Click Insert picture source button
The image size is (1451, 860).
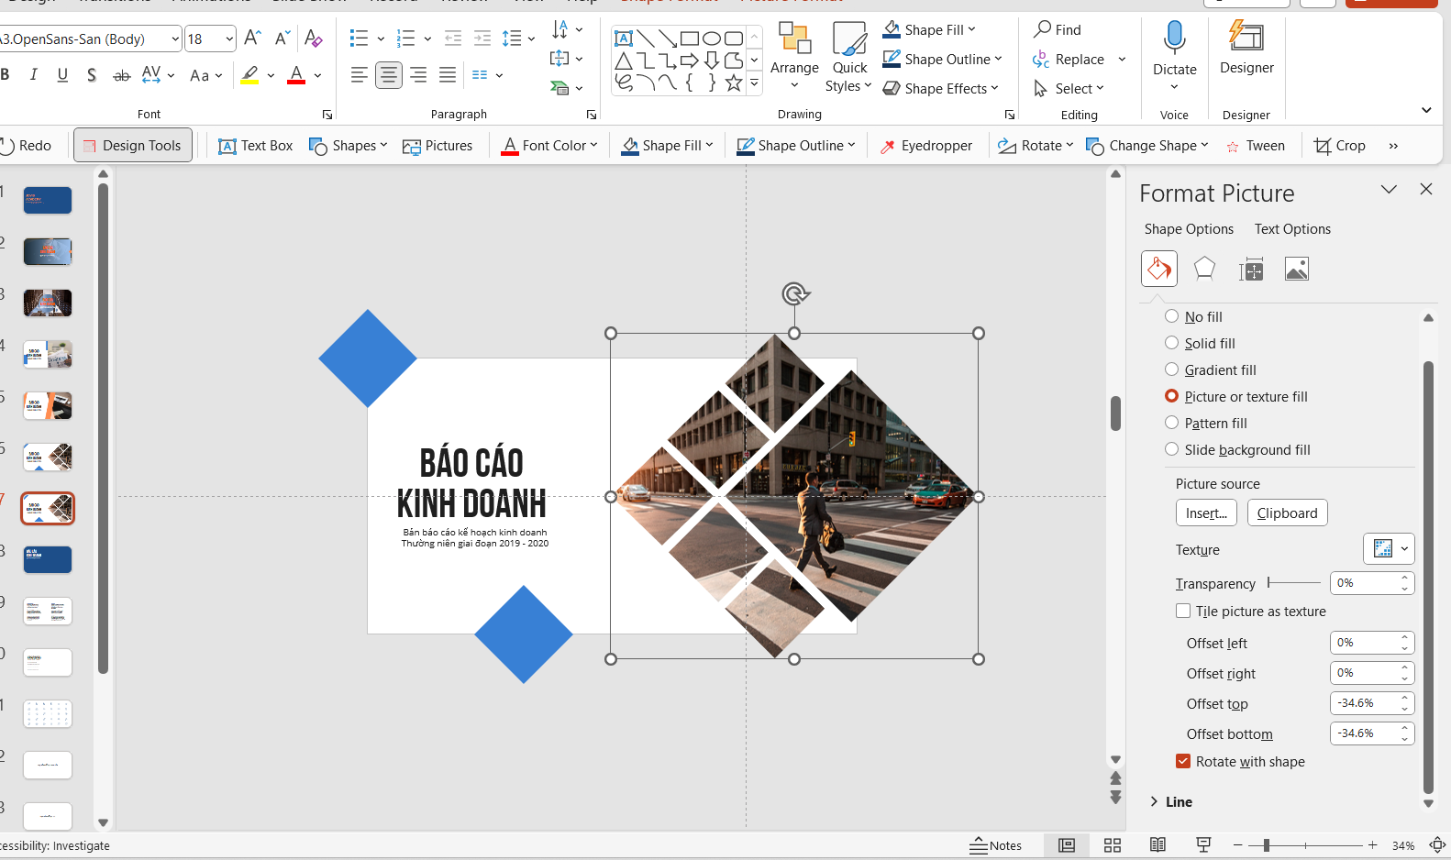[1206, 513]
